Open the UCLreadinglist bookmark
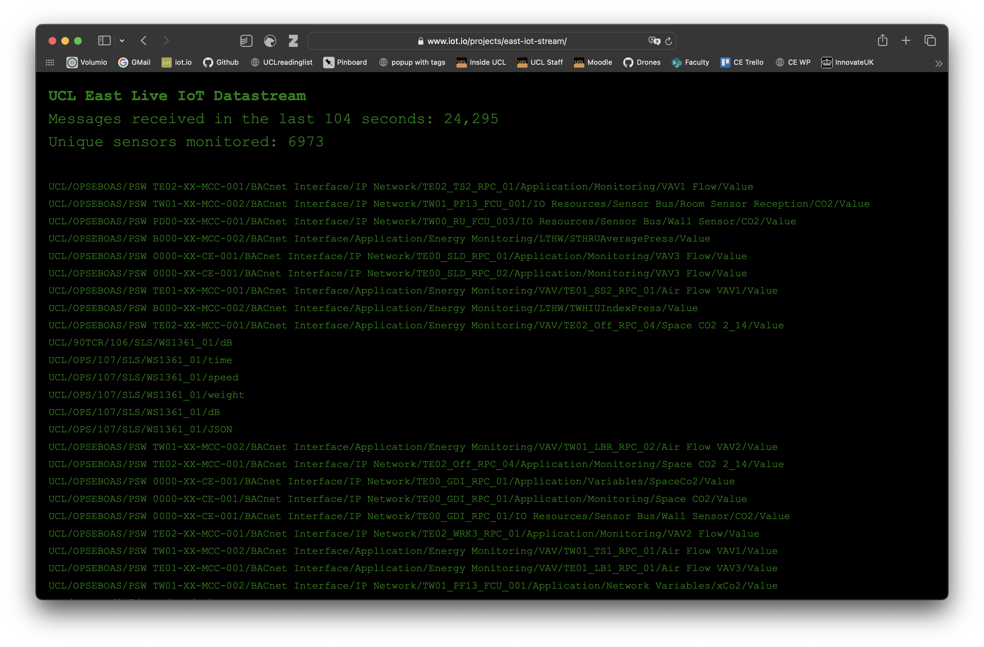 click(x=282, y=63)
